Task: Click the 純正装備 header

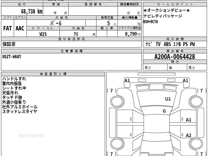Action: pos(175,39)
